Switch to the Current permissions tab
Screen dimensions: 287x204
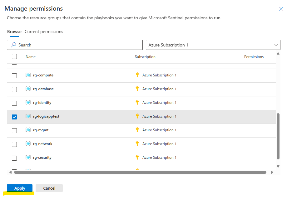(x=44, y=32)
